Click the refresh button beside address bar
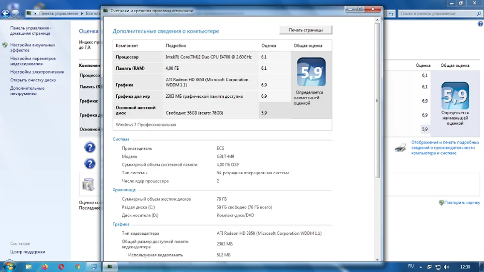The height and width of the screenshot is (272, 484). click(x=392, y=14)
